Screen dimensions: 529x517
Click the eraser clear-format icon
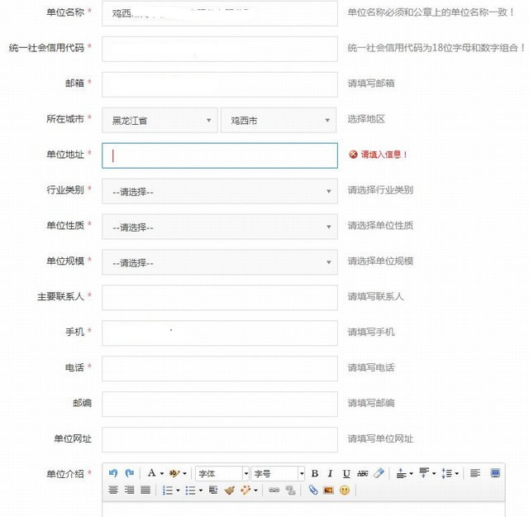(379, 473)
